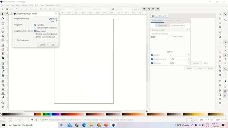Switch to the Pixel art tab
Screen dimensions: 228x128
pos(170,21)
